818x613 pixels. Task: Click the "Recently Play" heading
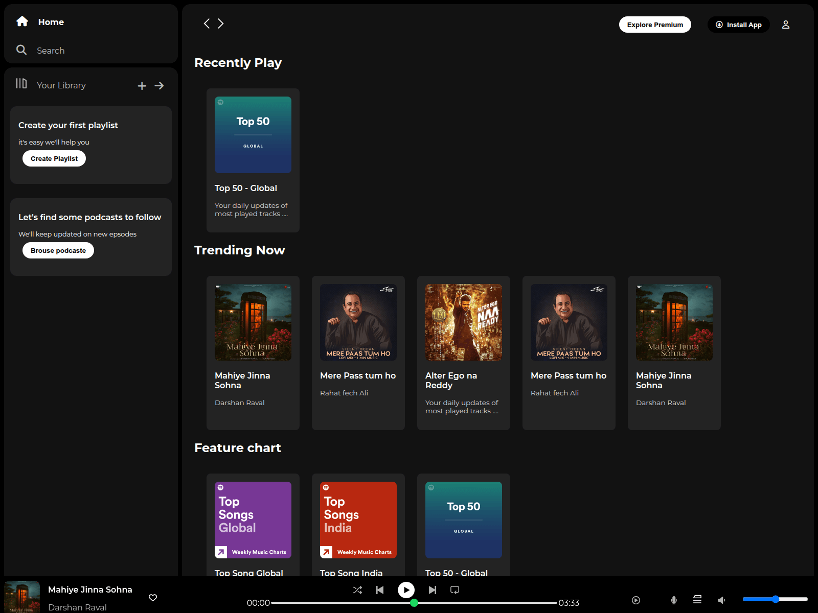(x=238, y=63)
